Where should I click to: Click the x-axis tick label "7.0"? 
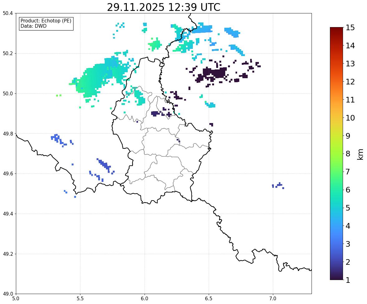273,299
